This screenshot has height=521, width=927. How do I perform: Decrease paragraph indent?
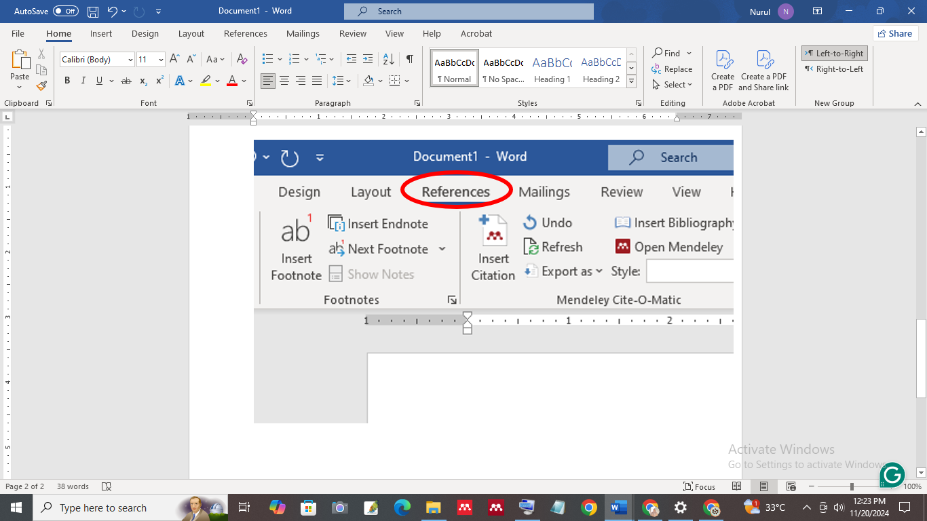[x=351, y=60]
